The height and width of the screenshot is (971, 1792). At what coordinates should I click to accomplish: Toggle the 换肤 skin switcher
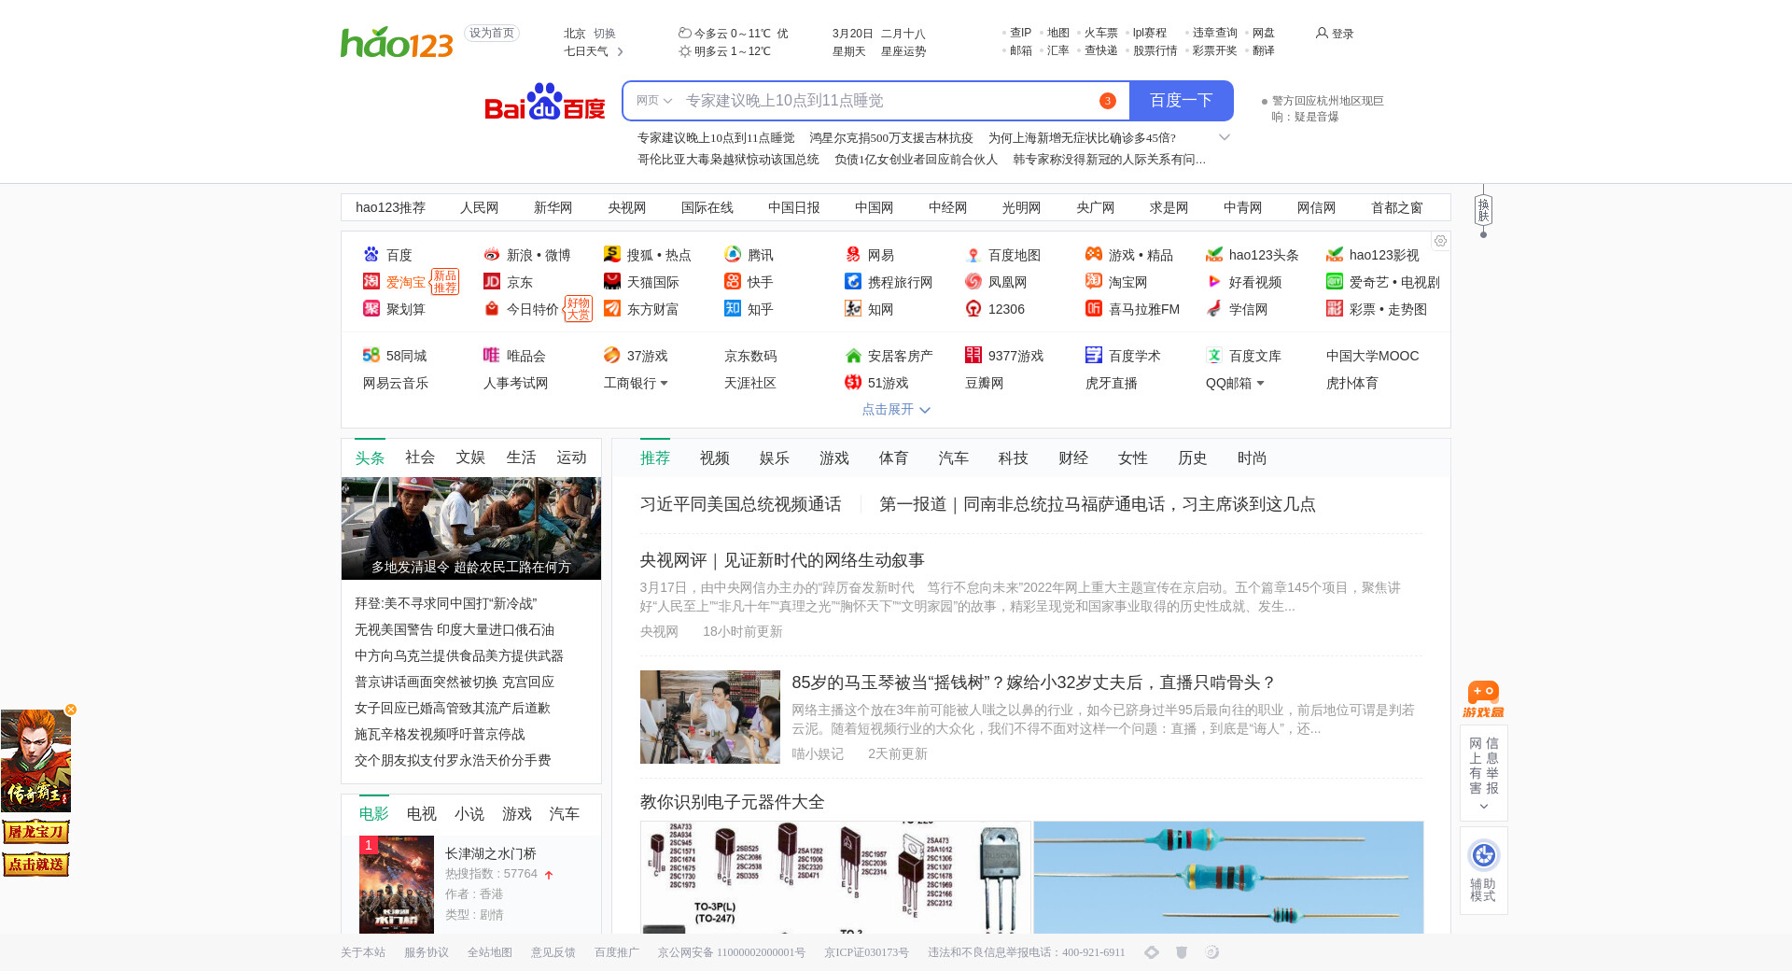pos(1483,210)
